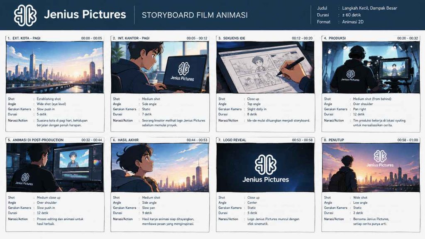Screen dimensions: 425x239
Task: Open the Penutup sunset silhouette thumbnail
Action: pyautogui.click(x=371, y=168)
